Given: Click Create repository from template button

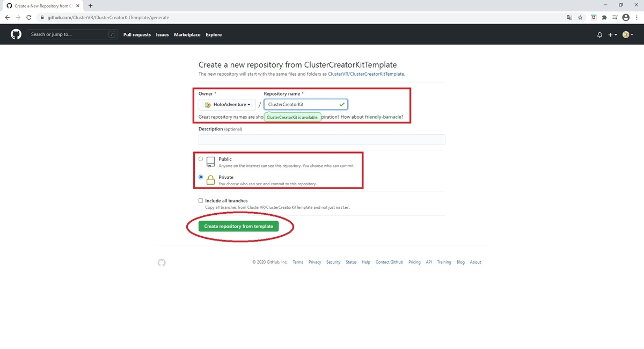Looking at the screenshot, I should point(238,226).
